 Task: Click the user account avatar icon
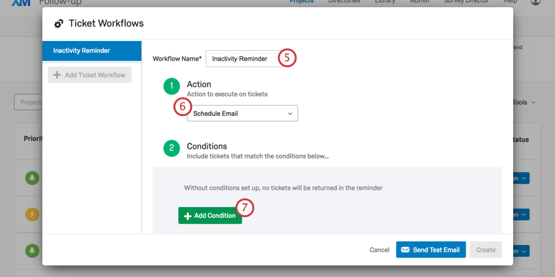point(536,2)
